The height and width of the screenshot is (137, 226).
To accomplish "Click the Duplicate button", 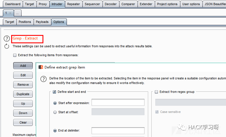I will [23, 94].
